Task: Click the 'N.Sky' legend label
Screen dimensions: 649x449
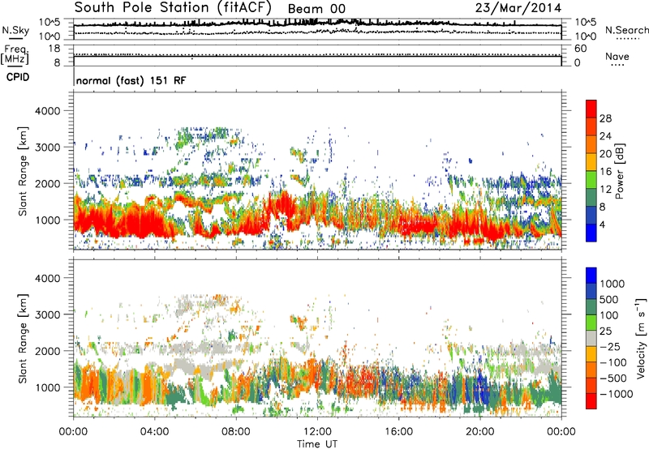Action: pos(15,30)
